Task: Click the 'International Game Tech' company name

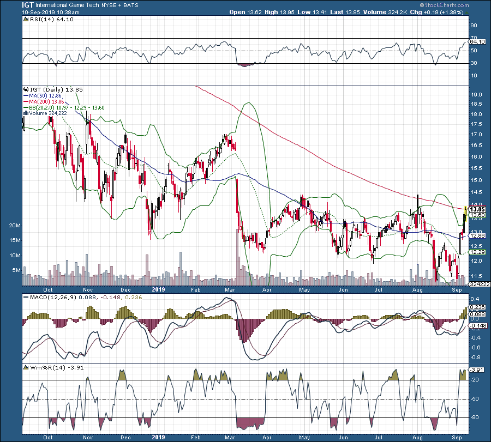Action: (67, 5)
